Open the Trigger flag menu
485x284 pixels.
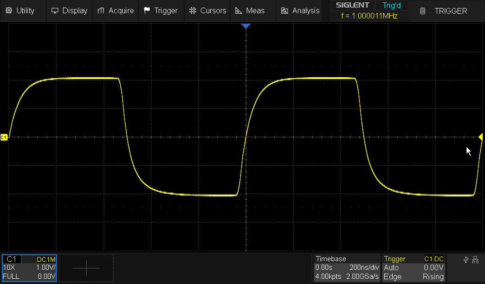coord(161,10)
